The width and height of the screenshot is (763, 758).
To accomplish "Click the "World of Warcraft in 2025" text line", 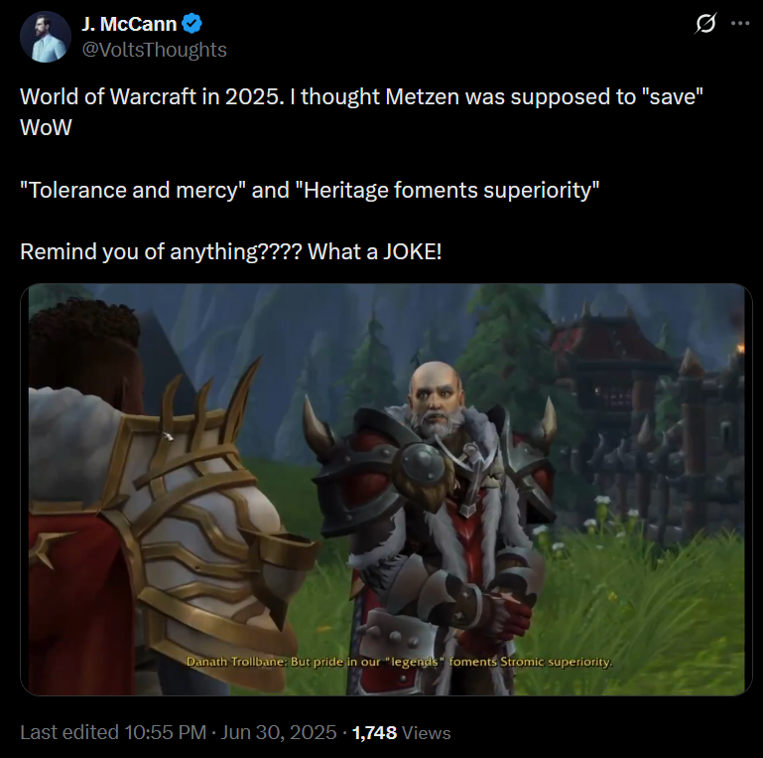I will click(x=361, y=96).
